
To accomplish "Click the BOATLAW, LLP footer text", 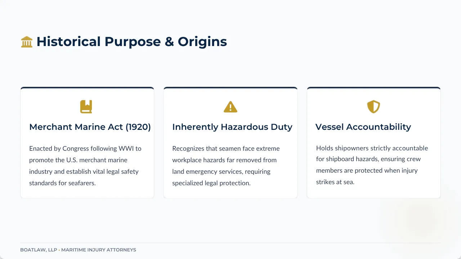I will [39, 250].
